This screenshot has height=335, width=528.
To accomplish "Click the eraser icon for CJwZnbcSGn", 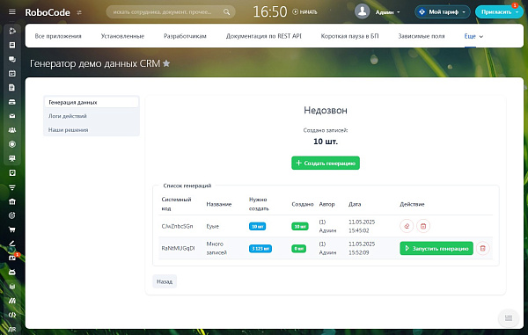I will 407,226.
